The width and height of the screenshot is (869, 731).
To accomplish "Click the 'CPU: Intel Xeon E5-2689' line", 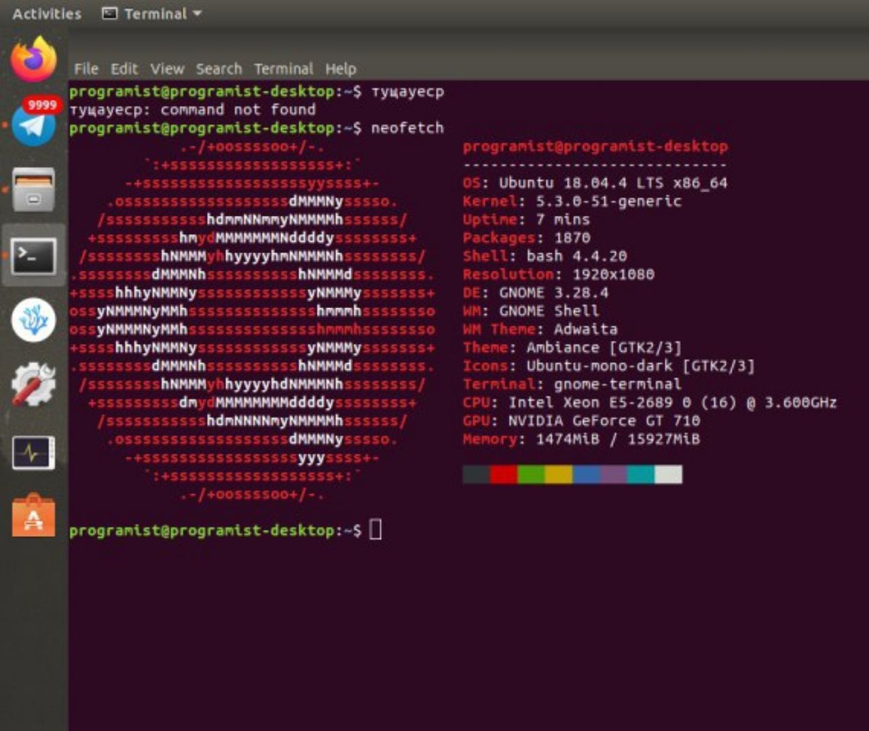I will [650, 402].
